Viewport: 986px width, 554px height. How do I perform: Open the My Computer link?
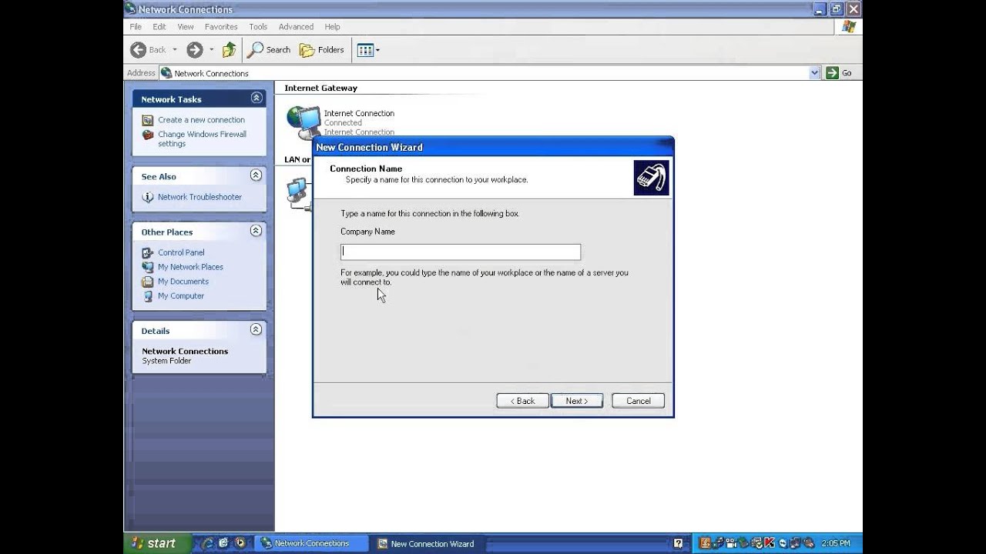181,296
